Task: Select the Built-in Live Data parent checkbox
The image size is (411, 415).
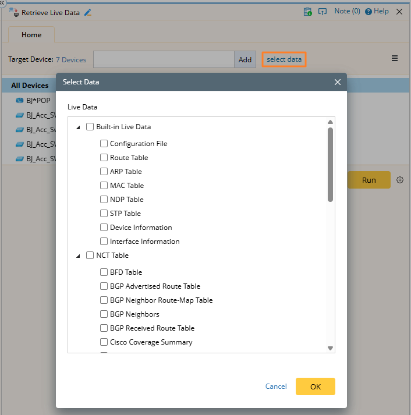Action: 90,127
